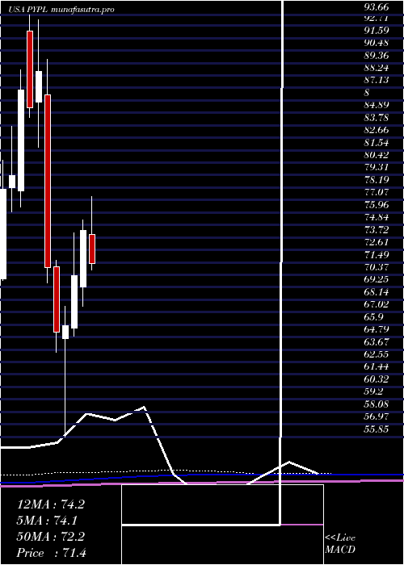Select the 56.97 price level label
404x565 pixels.
(377, 418)
